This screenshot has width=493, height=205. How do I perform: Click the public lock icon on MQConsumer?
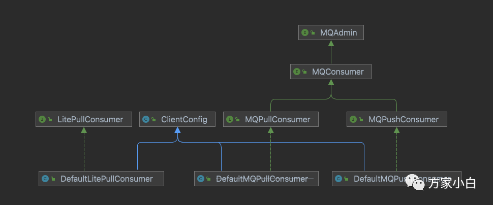pos(304,72)
